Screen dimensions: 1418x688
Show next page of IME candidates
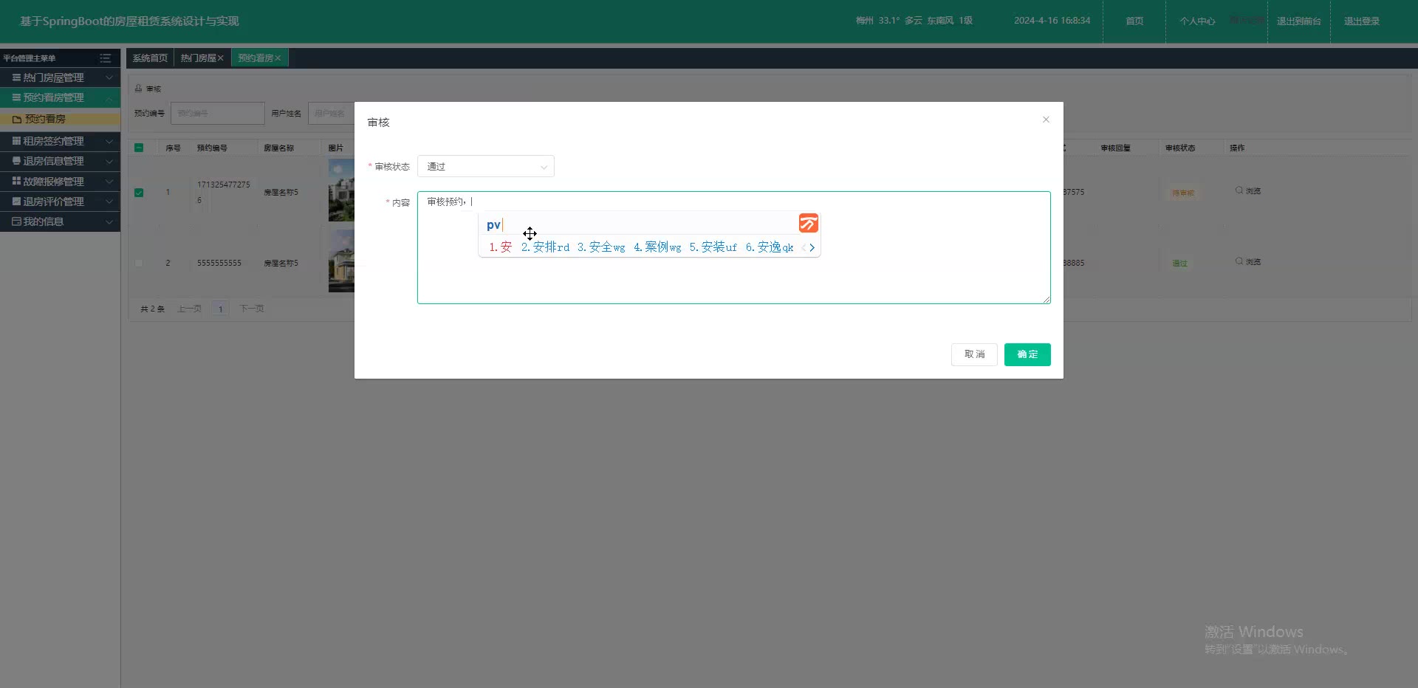click(812, 248)
